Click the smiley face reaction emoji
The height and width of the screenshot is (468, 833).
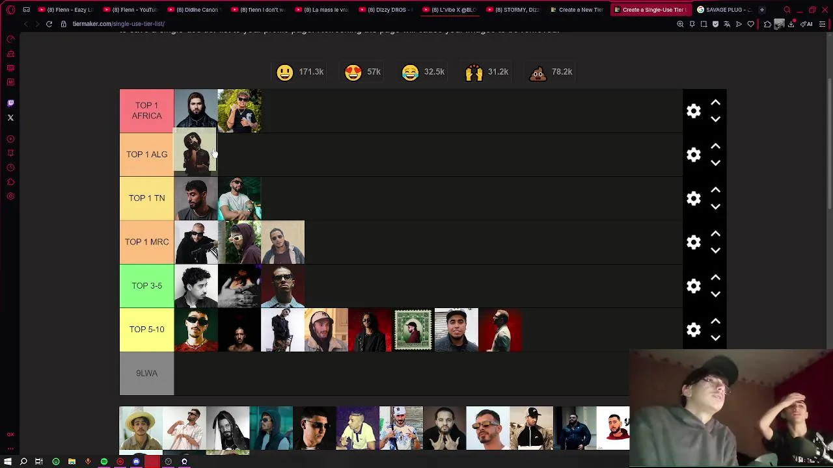pyautogui.click(x=284, y=72)
